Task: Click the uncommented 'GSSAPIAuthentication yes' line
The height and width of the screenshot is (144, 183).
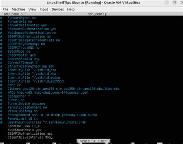Action: (x=30, y=134)
